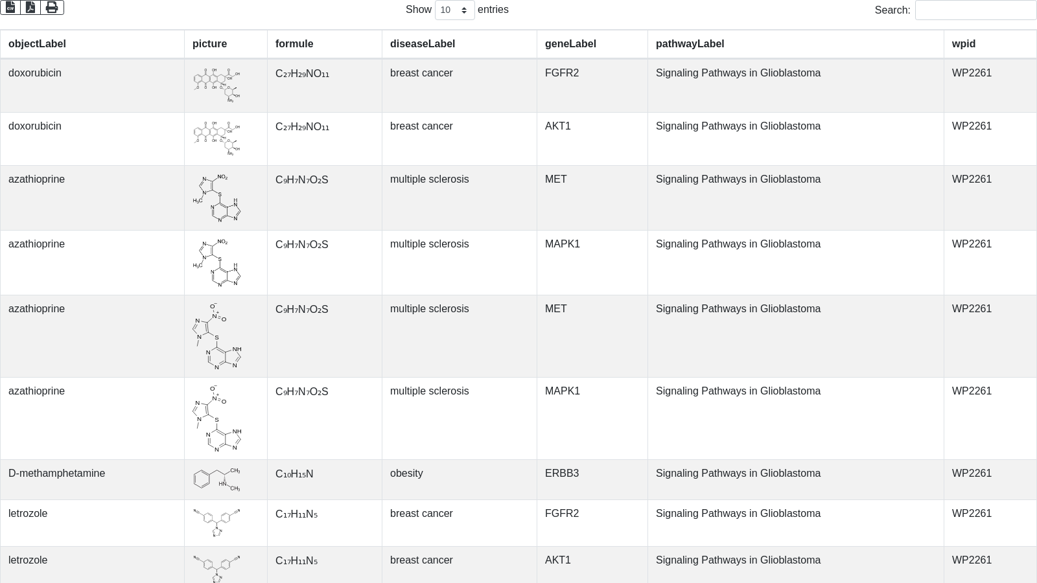The width and height of the screenshot is (1037, 583).
Task: Export the table as CSV
Action: 10,7
